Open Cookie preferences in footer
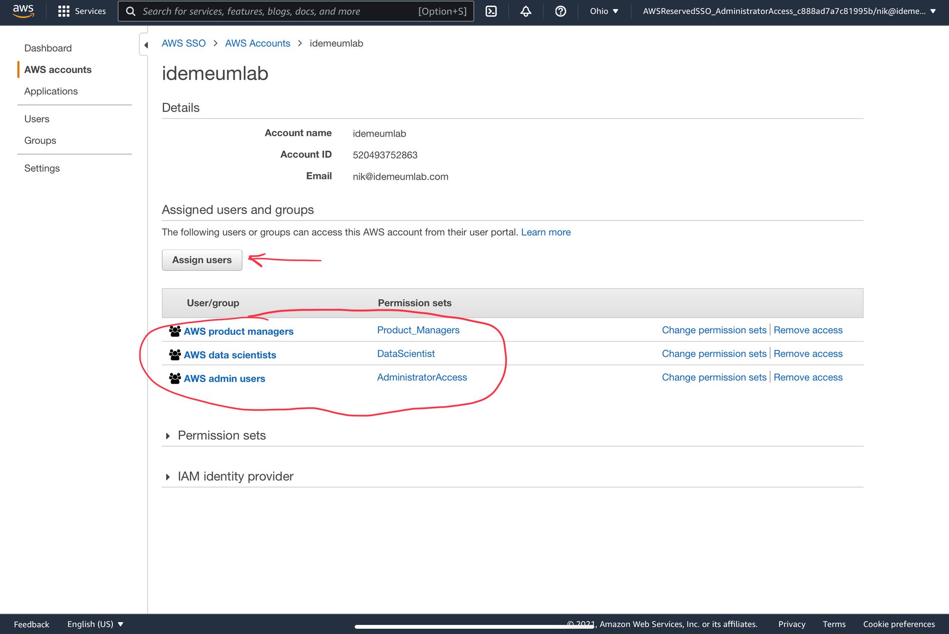 pos(899,624)
